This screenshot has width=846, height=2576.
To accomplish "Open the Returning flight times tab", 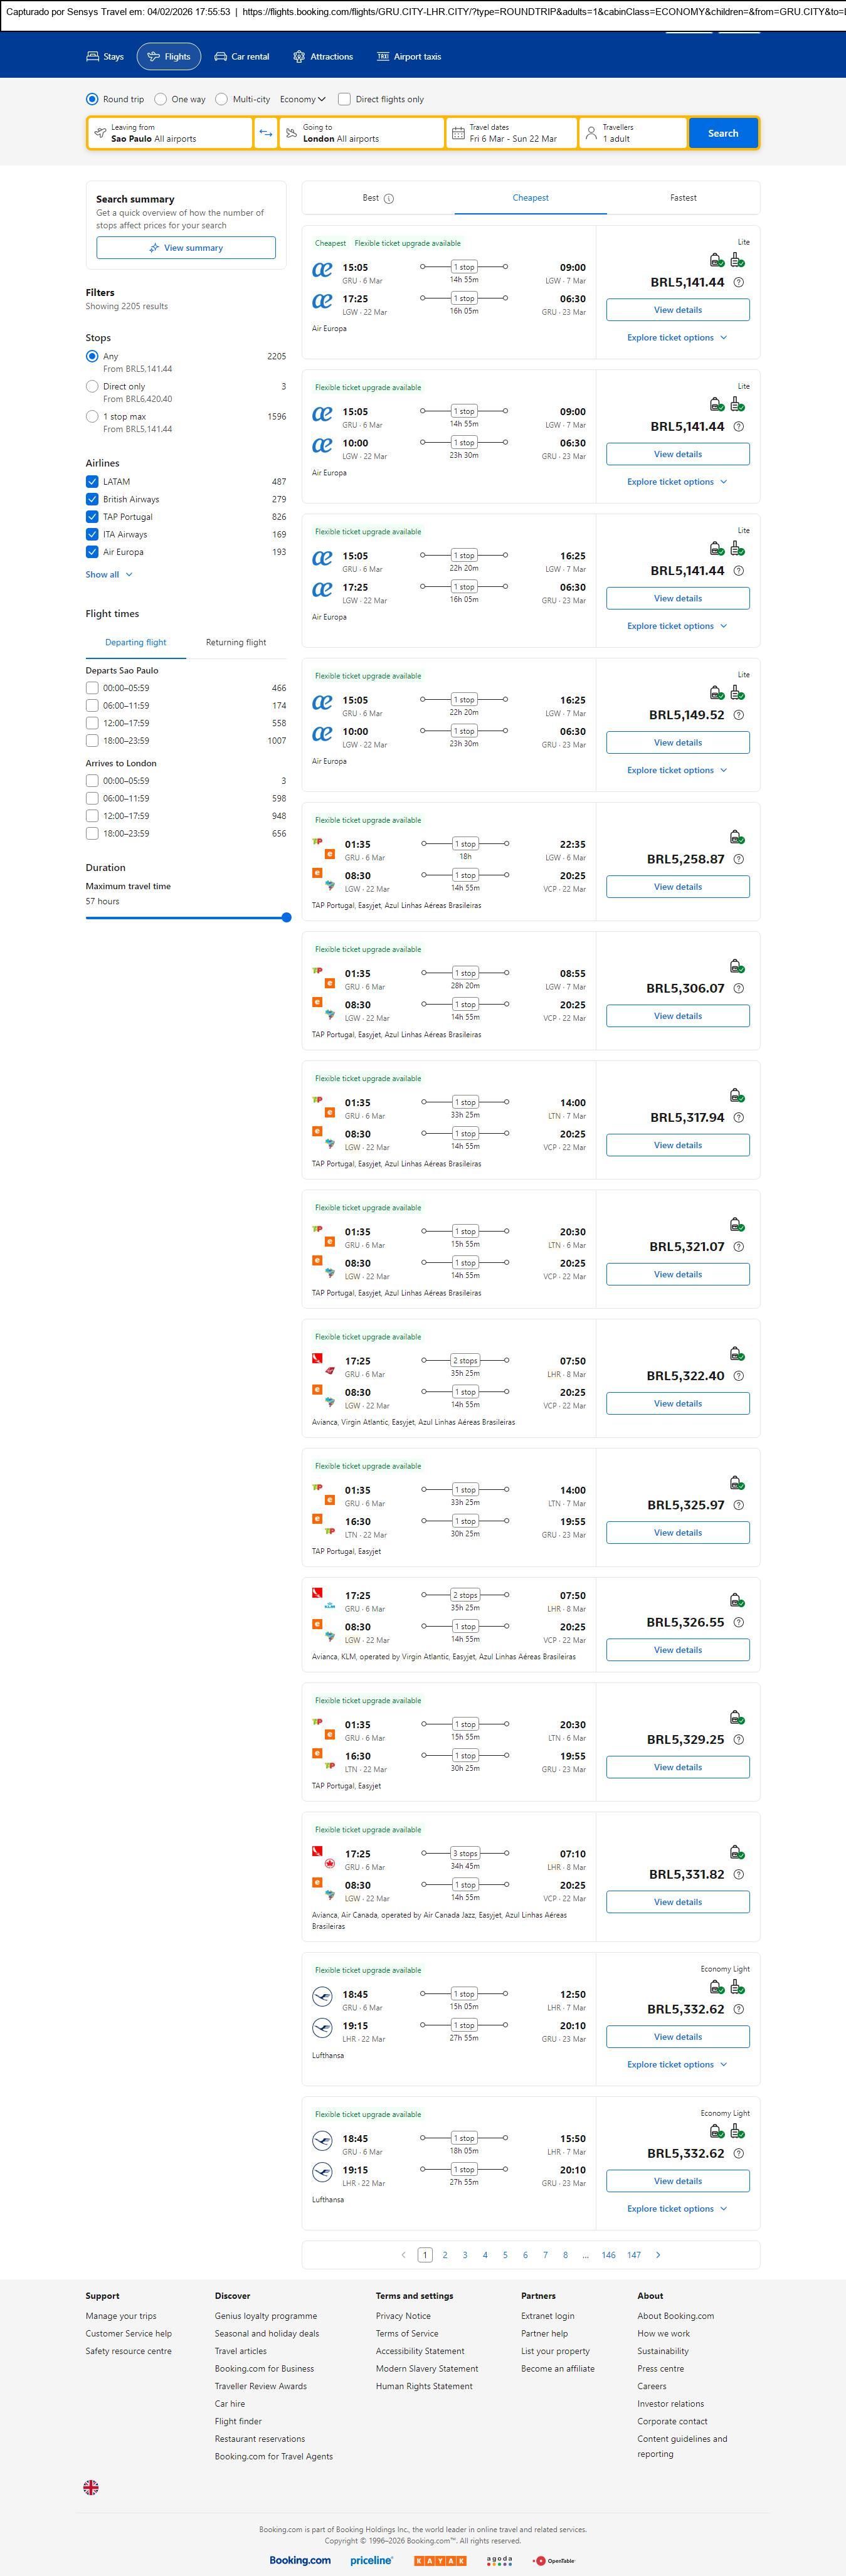I will [x=236, y=642].
